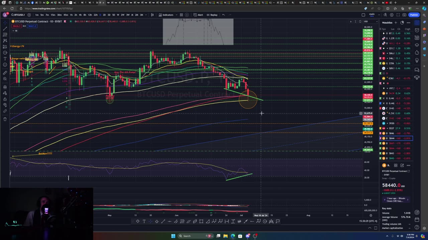
Task: Open the Hotlists flame icon in right sidebar
Action: click(417, 53)
